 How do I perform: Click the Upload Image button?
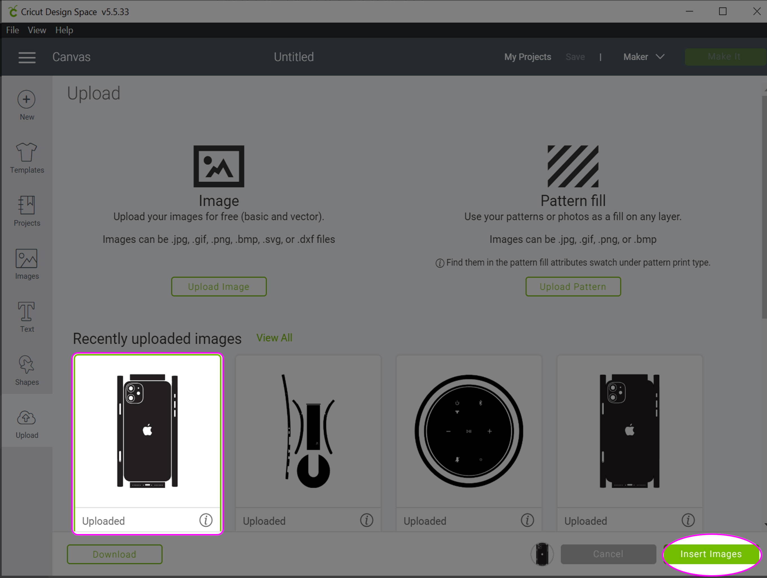[x=219, y=286]
